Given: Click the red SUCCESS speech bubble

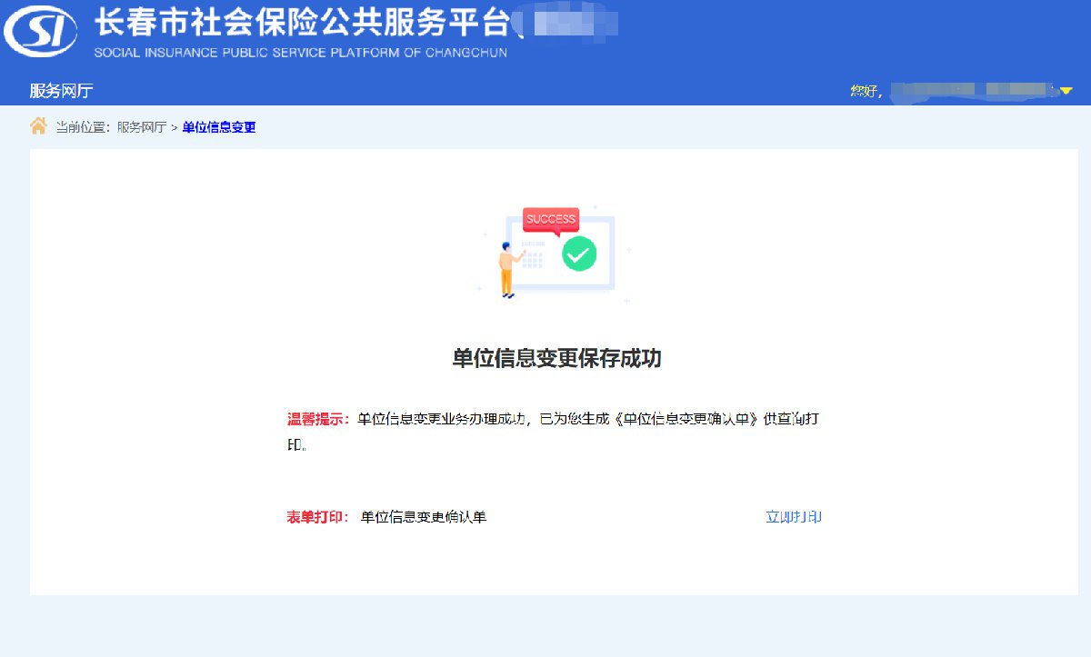Looking at the screenshot, I should 551,220.
